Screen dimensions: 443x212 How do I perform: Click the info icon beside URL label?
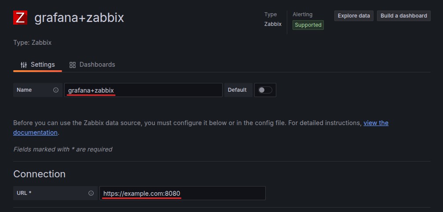pyautogui.click(x=91, y=193)
